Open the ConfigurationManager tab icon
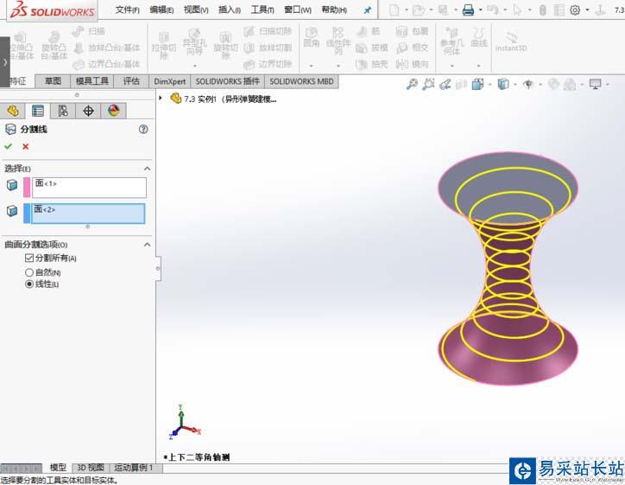Viewport: 625px width, 485px height. coord(63,111)
